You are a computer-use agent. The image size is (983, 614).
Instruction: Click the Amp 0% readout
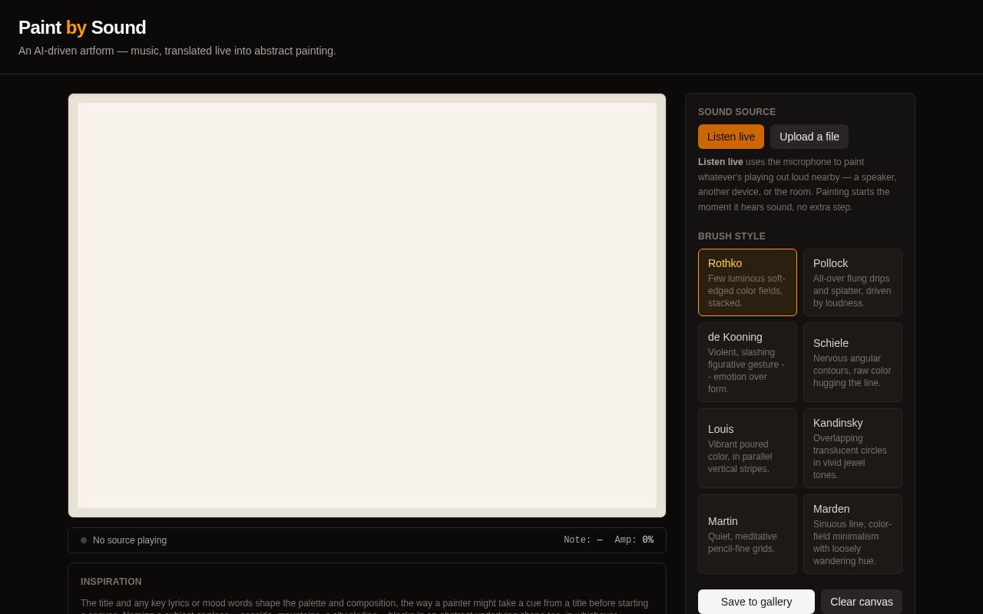(x=634, y=540)
